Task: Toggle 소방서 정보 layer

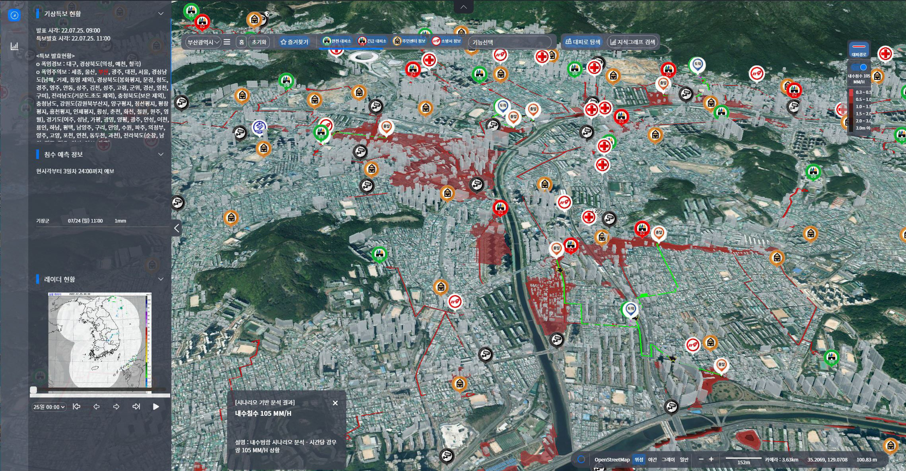Action: [446, 41]
